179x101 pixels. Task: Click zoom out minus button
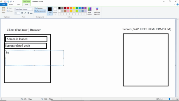pyautogui.click(x=161, y=99)
